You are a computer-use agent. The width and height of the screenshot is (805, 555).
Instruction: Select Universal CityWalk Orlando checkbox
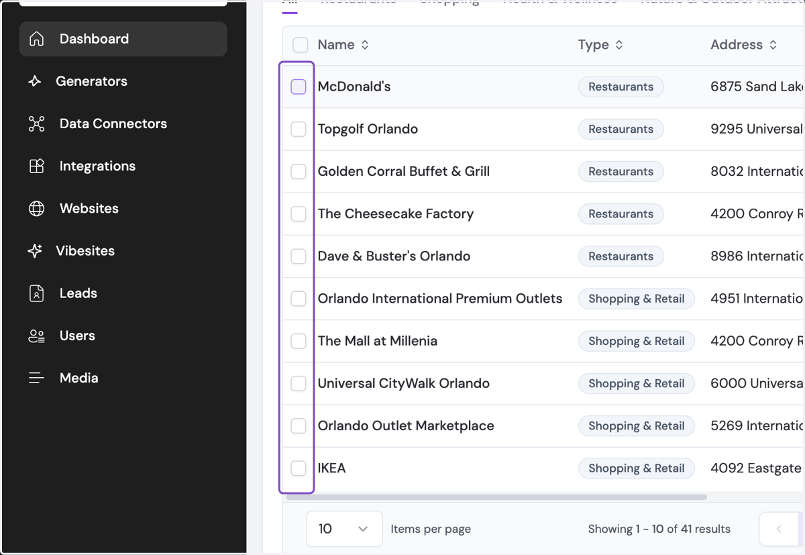click(299, 383)
